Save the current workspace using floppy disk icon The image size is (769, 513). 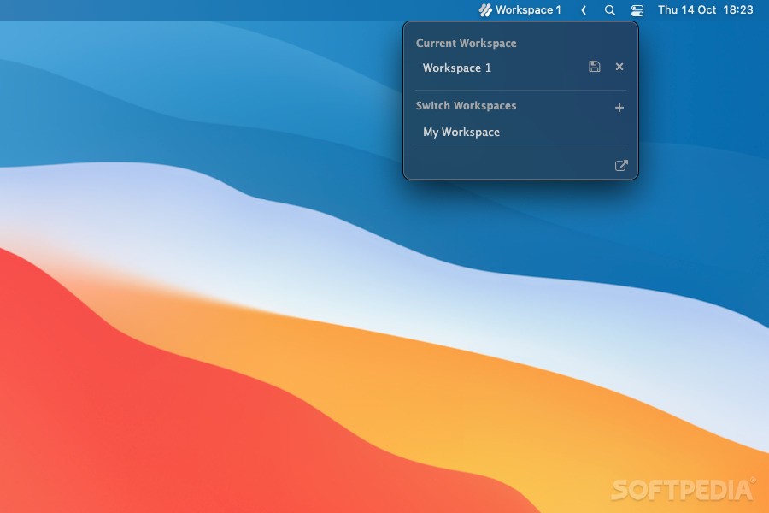pos(595,66)
